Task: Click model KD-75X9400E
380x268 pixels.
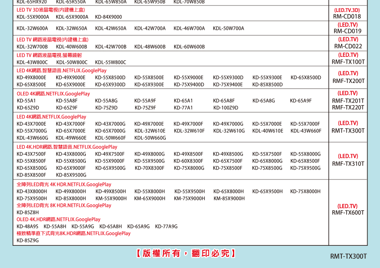Action: click(228, 85)
